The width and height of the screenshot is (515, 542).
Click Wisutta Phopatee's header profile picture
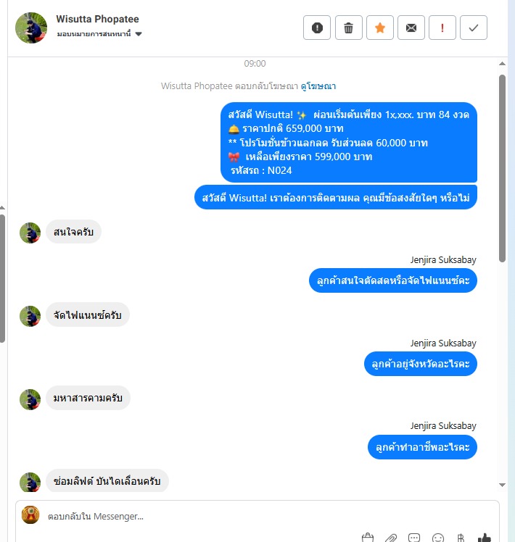pyautogui.click(x=31, y=28)
